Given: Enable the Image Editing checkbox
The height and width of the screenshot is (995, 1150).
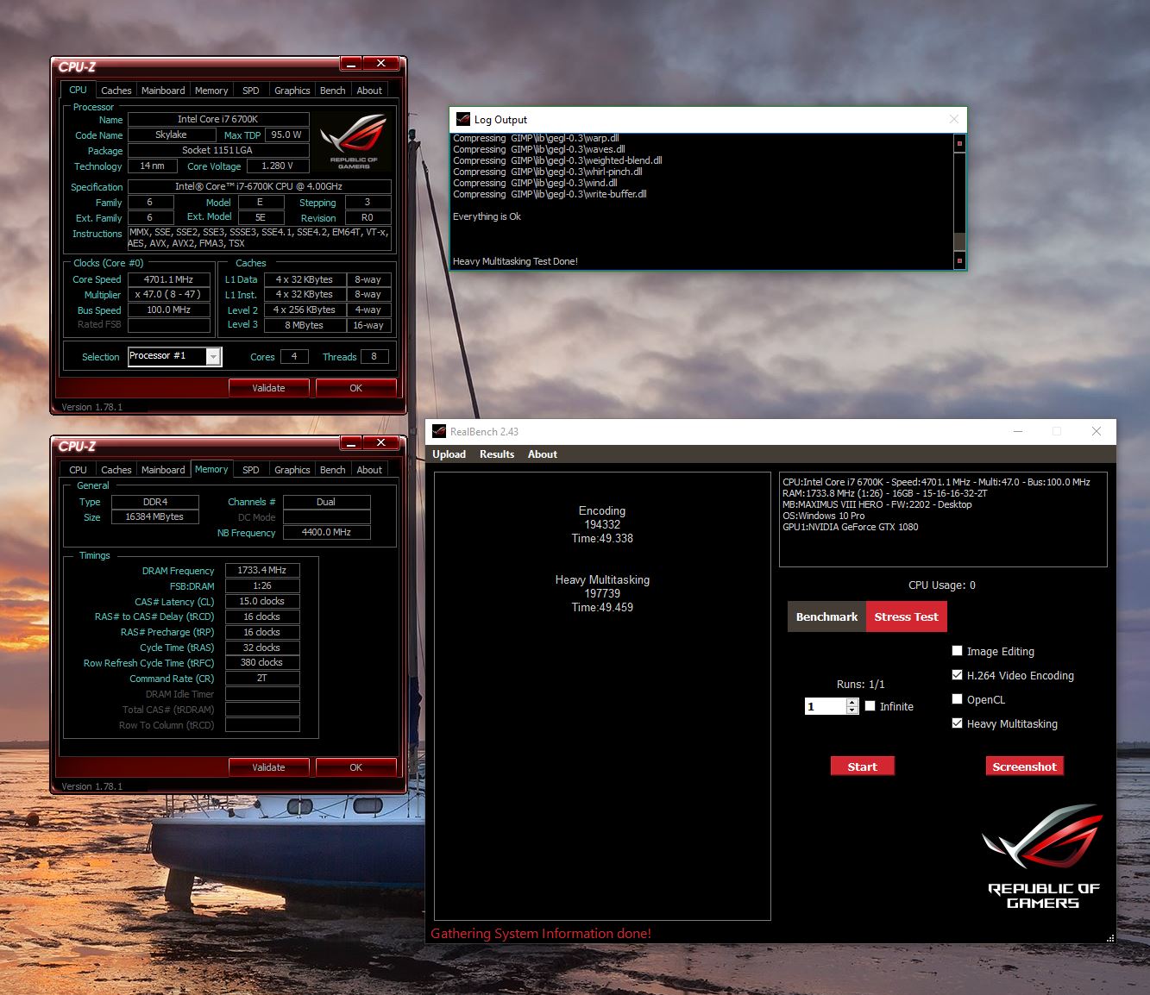Looking at the screenshot, I should 957,651.
